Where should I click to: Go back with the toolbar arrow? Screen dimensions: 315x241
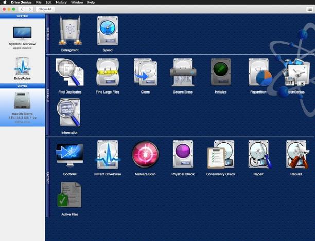click(22, 9)
